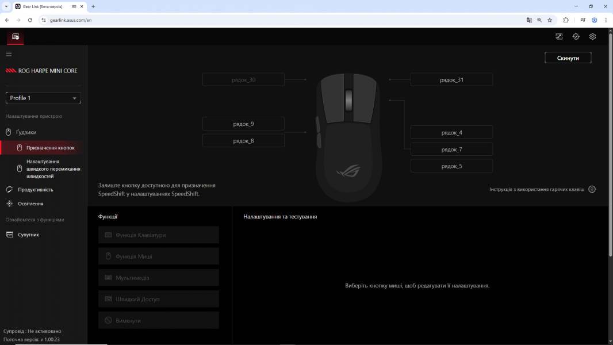Screen dimensions: 613x345
Task: Open the sidebar hamburger menu
Action: coord(9,53)
